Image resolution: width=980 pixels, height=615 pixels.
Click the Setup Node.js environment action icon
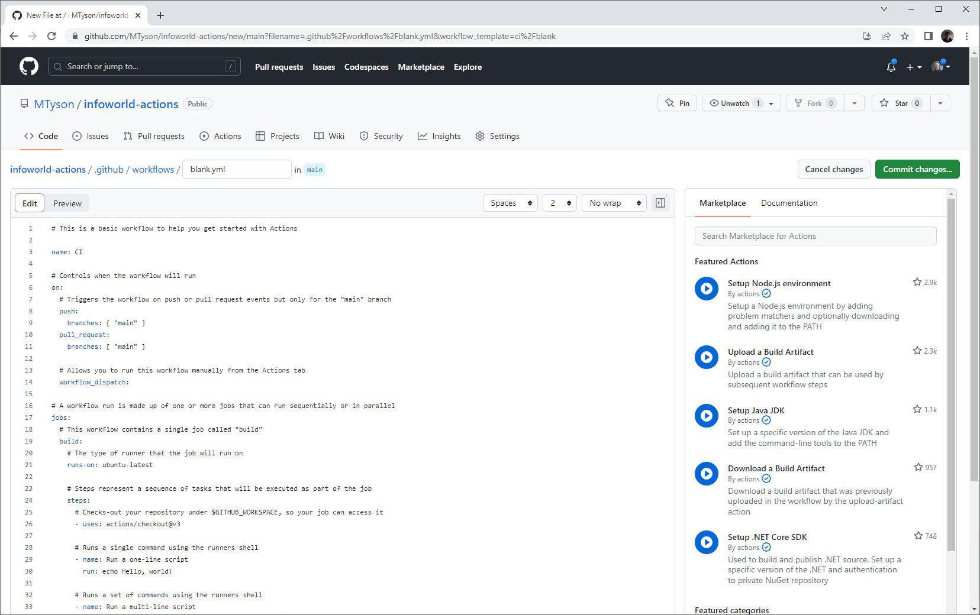coord(705,289)
